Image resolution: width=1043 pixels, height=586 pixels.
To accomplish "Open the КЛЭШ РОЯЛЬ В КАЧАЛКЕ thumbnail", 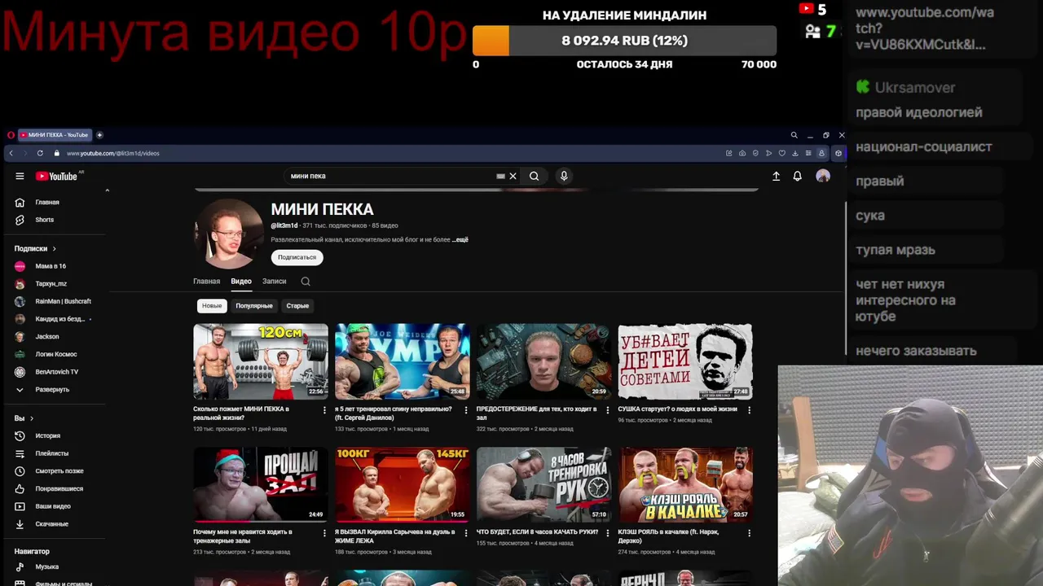I will (685, 484).
